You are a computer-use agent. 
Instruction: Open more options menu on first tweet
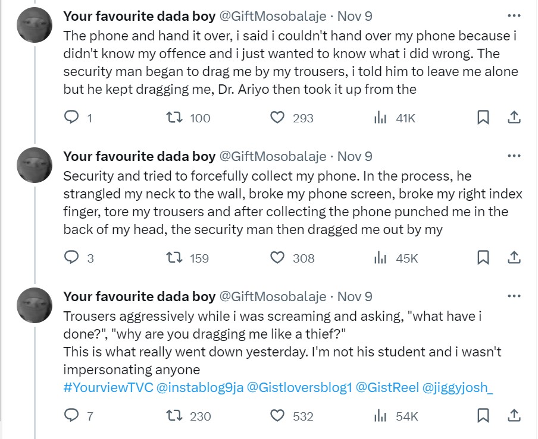click(x=514, y=16)
